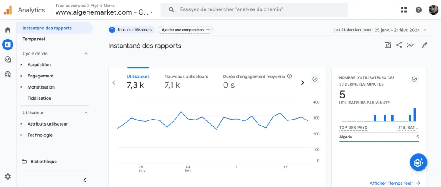The height and width of the screenshot is (187, 441).
Task: Click in the search field
Action: pyautogui.click(x=254, y=10)
